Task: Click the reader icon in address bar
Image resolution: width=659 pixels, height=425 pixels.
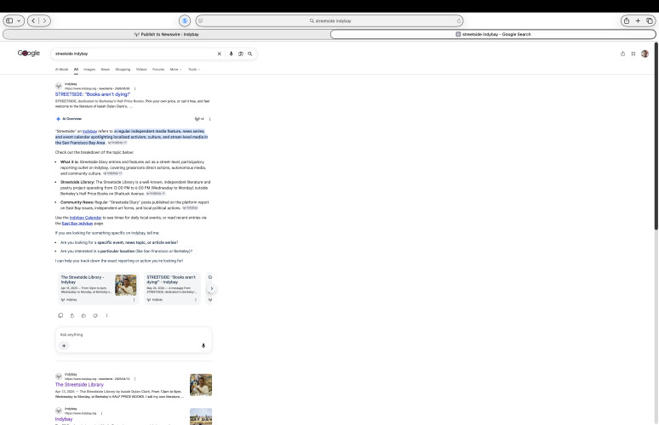Action: 200,20
